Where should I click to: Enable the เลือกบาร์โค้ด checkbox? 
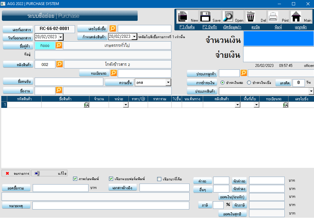click(159, 179)
